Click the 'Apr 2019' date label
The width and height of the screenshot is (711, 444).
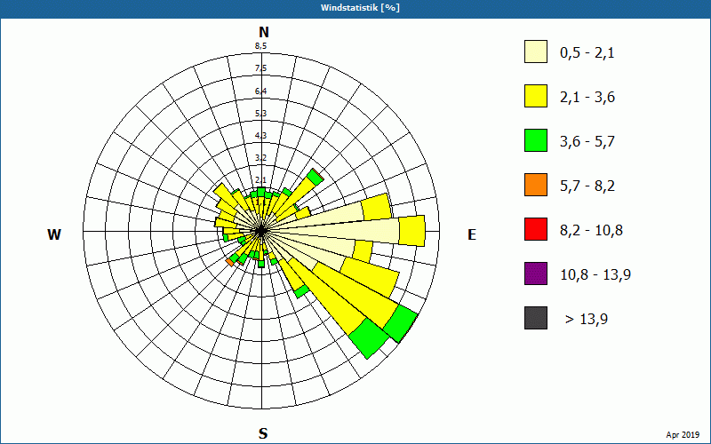[683, 434]
